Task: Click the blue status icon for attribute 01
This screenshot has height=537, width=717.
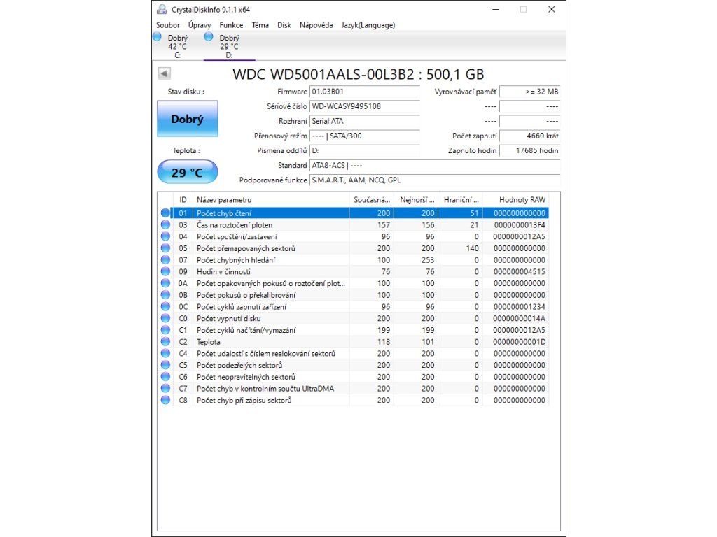Action: pos(165,213)
